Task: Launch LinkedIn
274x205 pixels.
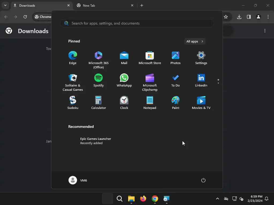Action: [x=201, y=80]
